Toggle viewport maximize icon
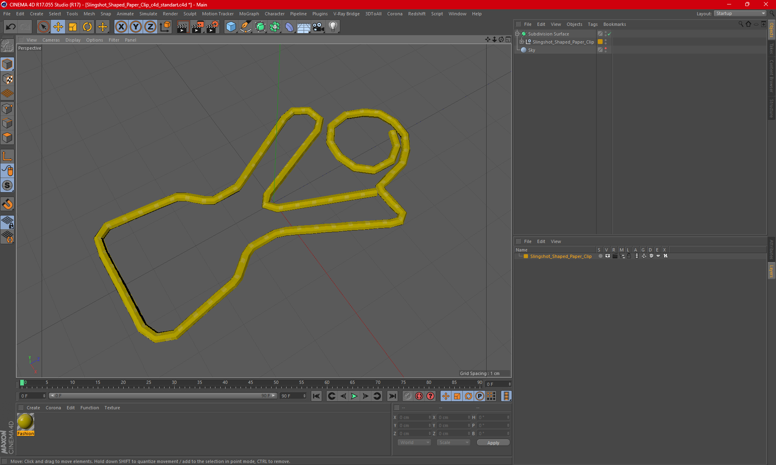 pyautogui.click(x=508, y=40)
